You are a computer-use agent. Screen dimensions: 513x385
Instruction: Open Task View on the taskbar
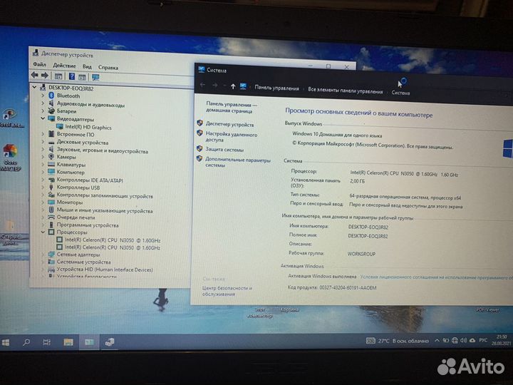47,342
